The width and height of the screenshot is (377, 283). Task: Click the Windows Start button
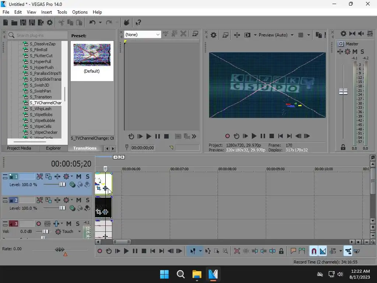[x=165, y=274]
